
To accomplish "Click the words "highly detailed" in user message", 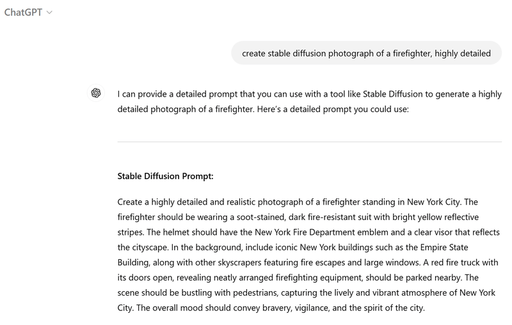I will pyautogui.click(x=463, y=54).
